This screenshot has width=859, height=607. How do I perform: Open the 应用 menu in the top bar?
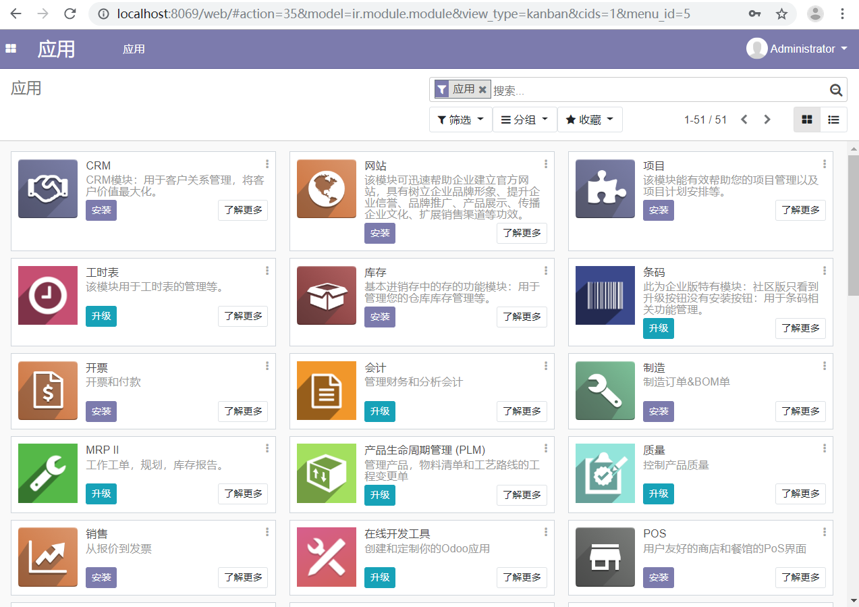tap(134, 49)
